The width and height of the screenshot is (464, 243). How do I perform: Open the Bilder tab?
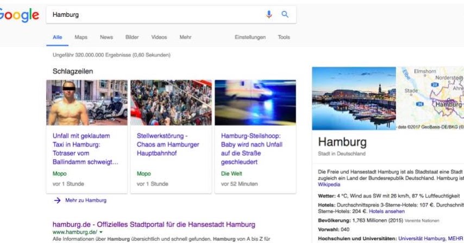(x=132, y=37)
